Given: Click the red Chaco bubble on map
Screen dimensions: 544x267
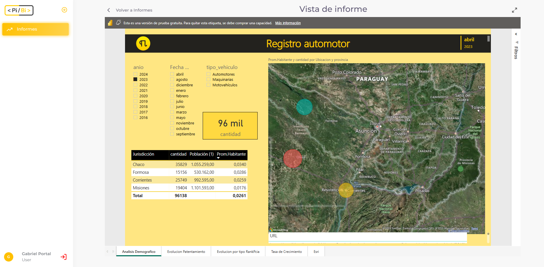Looking at the screenshot, I should 293,158.
